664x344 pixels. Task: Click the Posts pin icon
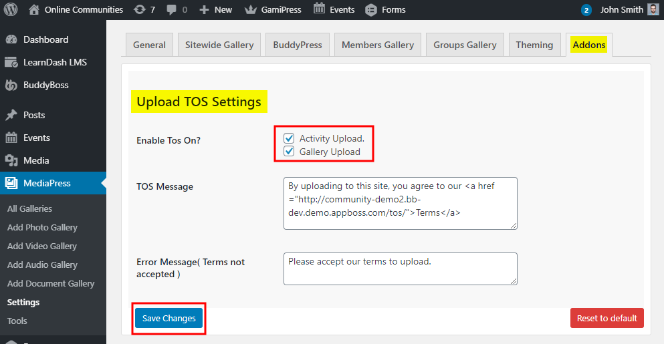point(11,115)
